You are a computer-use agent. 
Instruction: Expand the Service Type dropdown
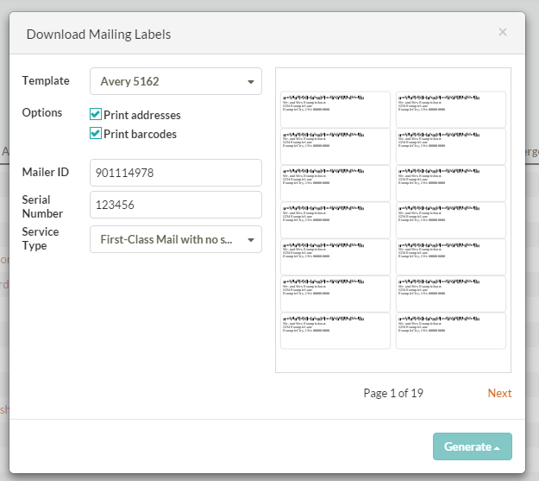pyautogui.click(x=176, y=239)
